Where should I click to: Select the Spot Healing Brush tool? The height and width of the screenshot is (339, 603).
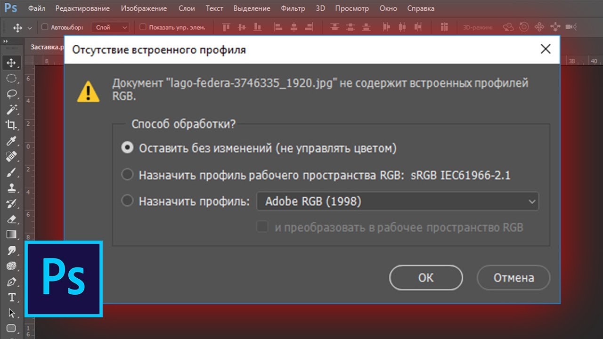pos(11,156)
